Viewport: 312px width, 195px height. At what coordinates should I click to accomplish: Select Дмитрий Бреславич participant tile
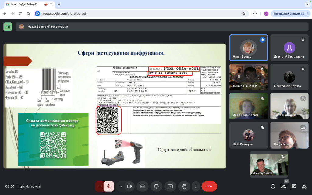[x=289, y=48]
